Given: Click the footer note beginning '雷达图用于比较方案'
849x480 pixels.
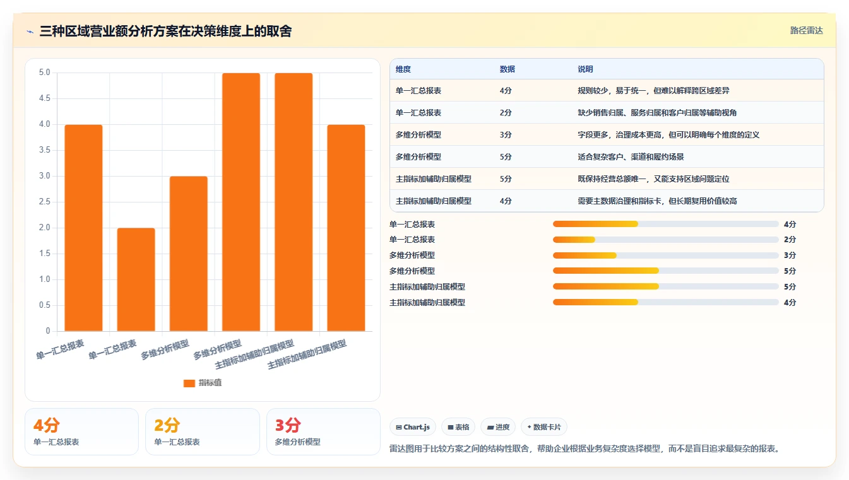Looking at the screenshot, I should coord(585,449).
